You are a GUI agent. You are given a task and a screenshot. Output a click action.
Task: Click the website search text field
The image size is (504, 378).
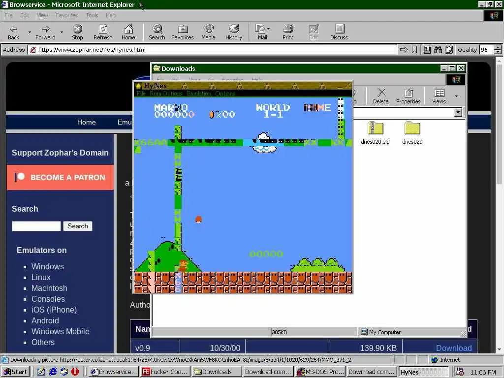pyautogui.click(x=36, y=226)
